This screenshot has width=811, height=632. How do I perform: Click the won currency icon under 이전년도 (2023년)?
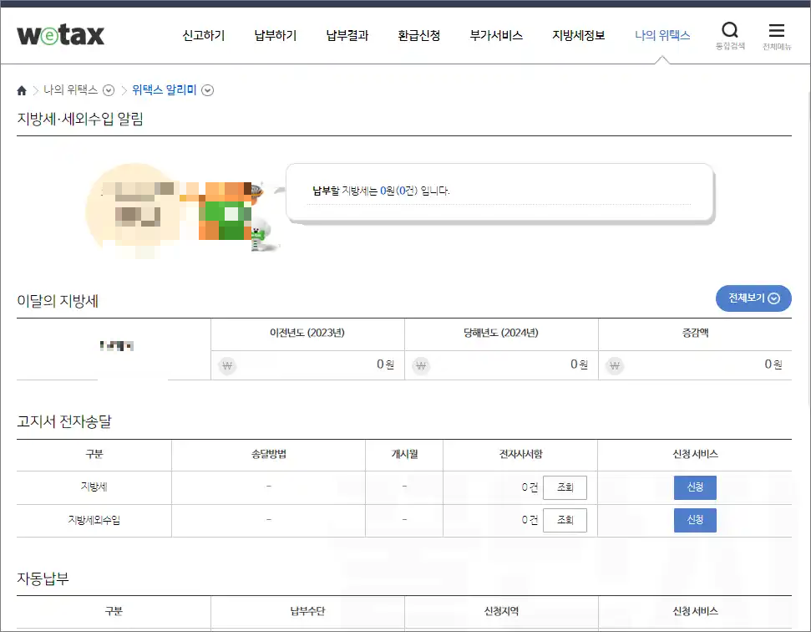(x=226, y=365)
